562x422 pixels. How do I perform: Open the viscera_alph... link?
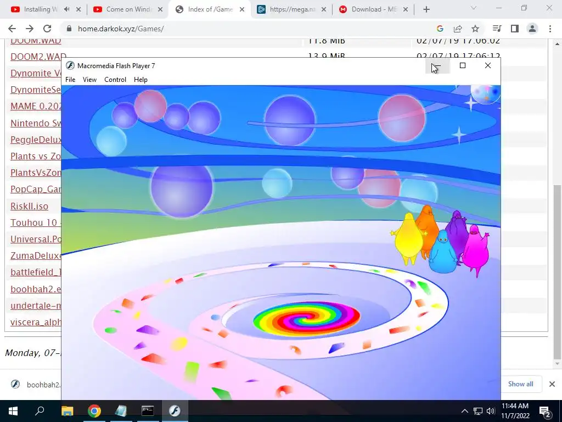36,322
